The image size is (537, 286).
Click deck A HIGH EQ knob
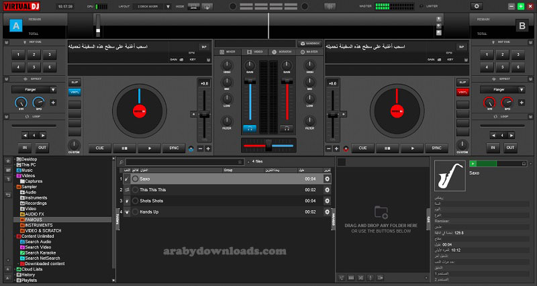coord(227,65)
